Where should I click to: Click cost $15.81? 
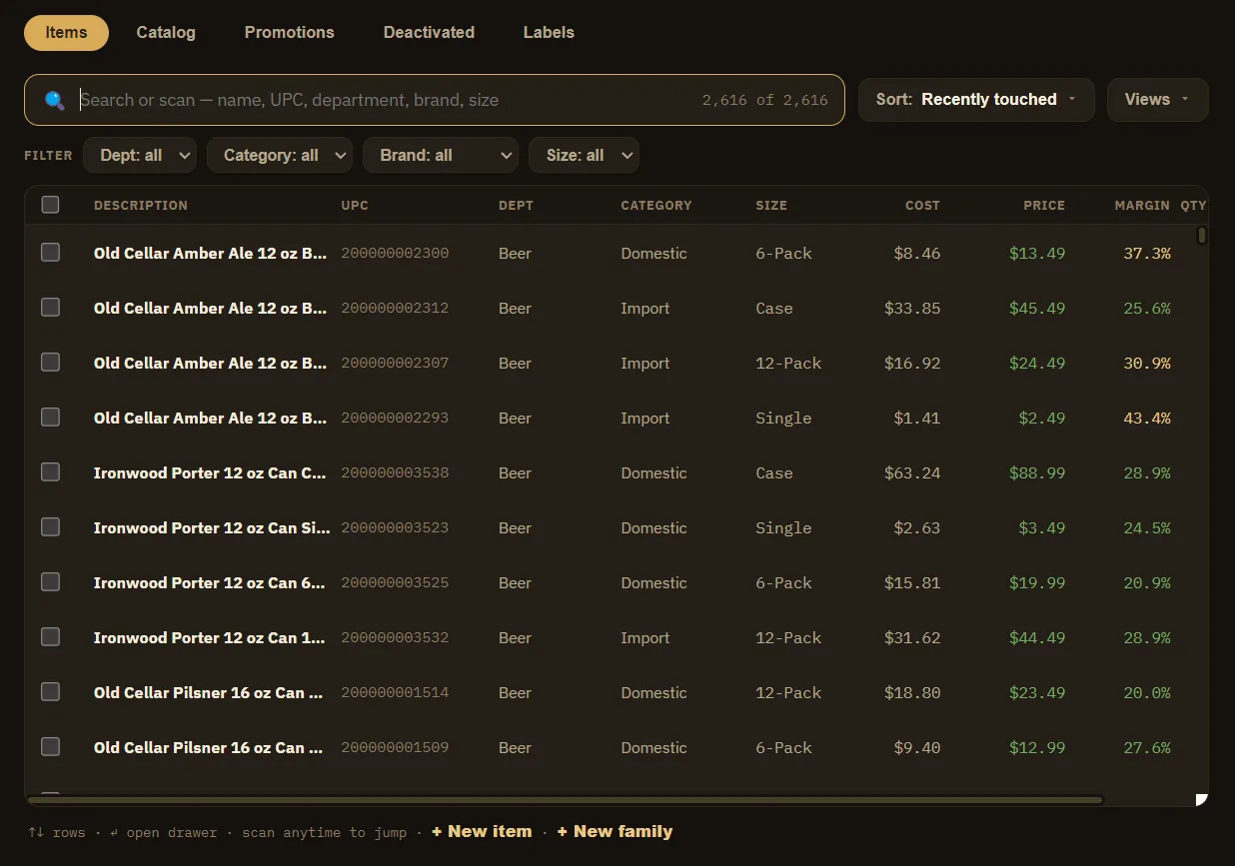click(x=912, y=582)
